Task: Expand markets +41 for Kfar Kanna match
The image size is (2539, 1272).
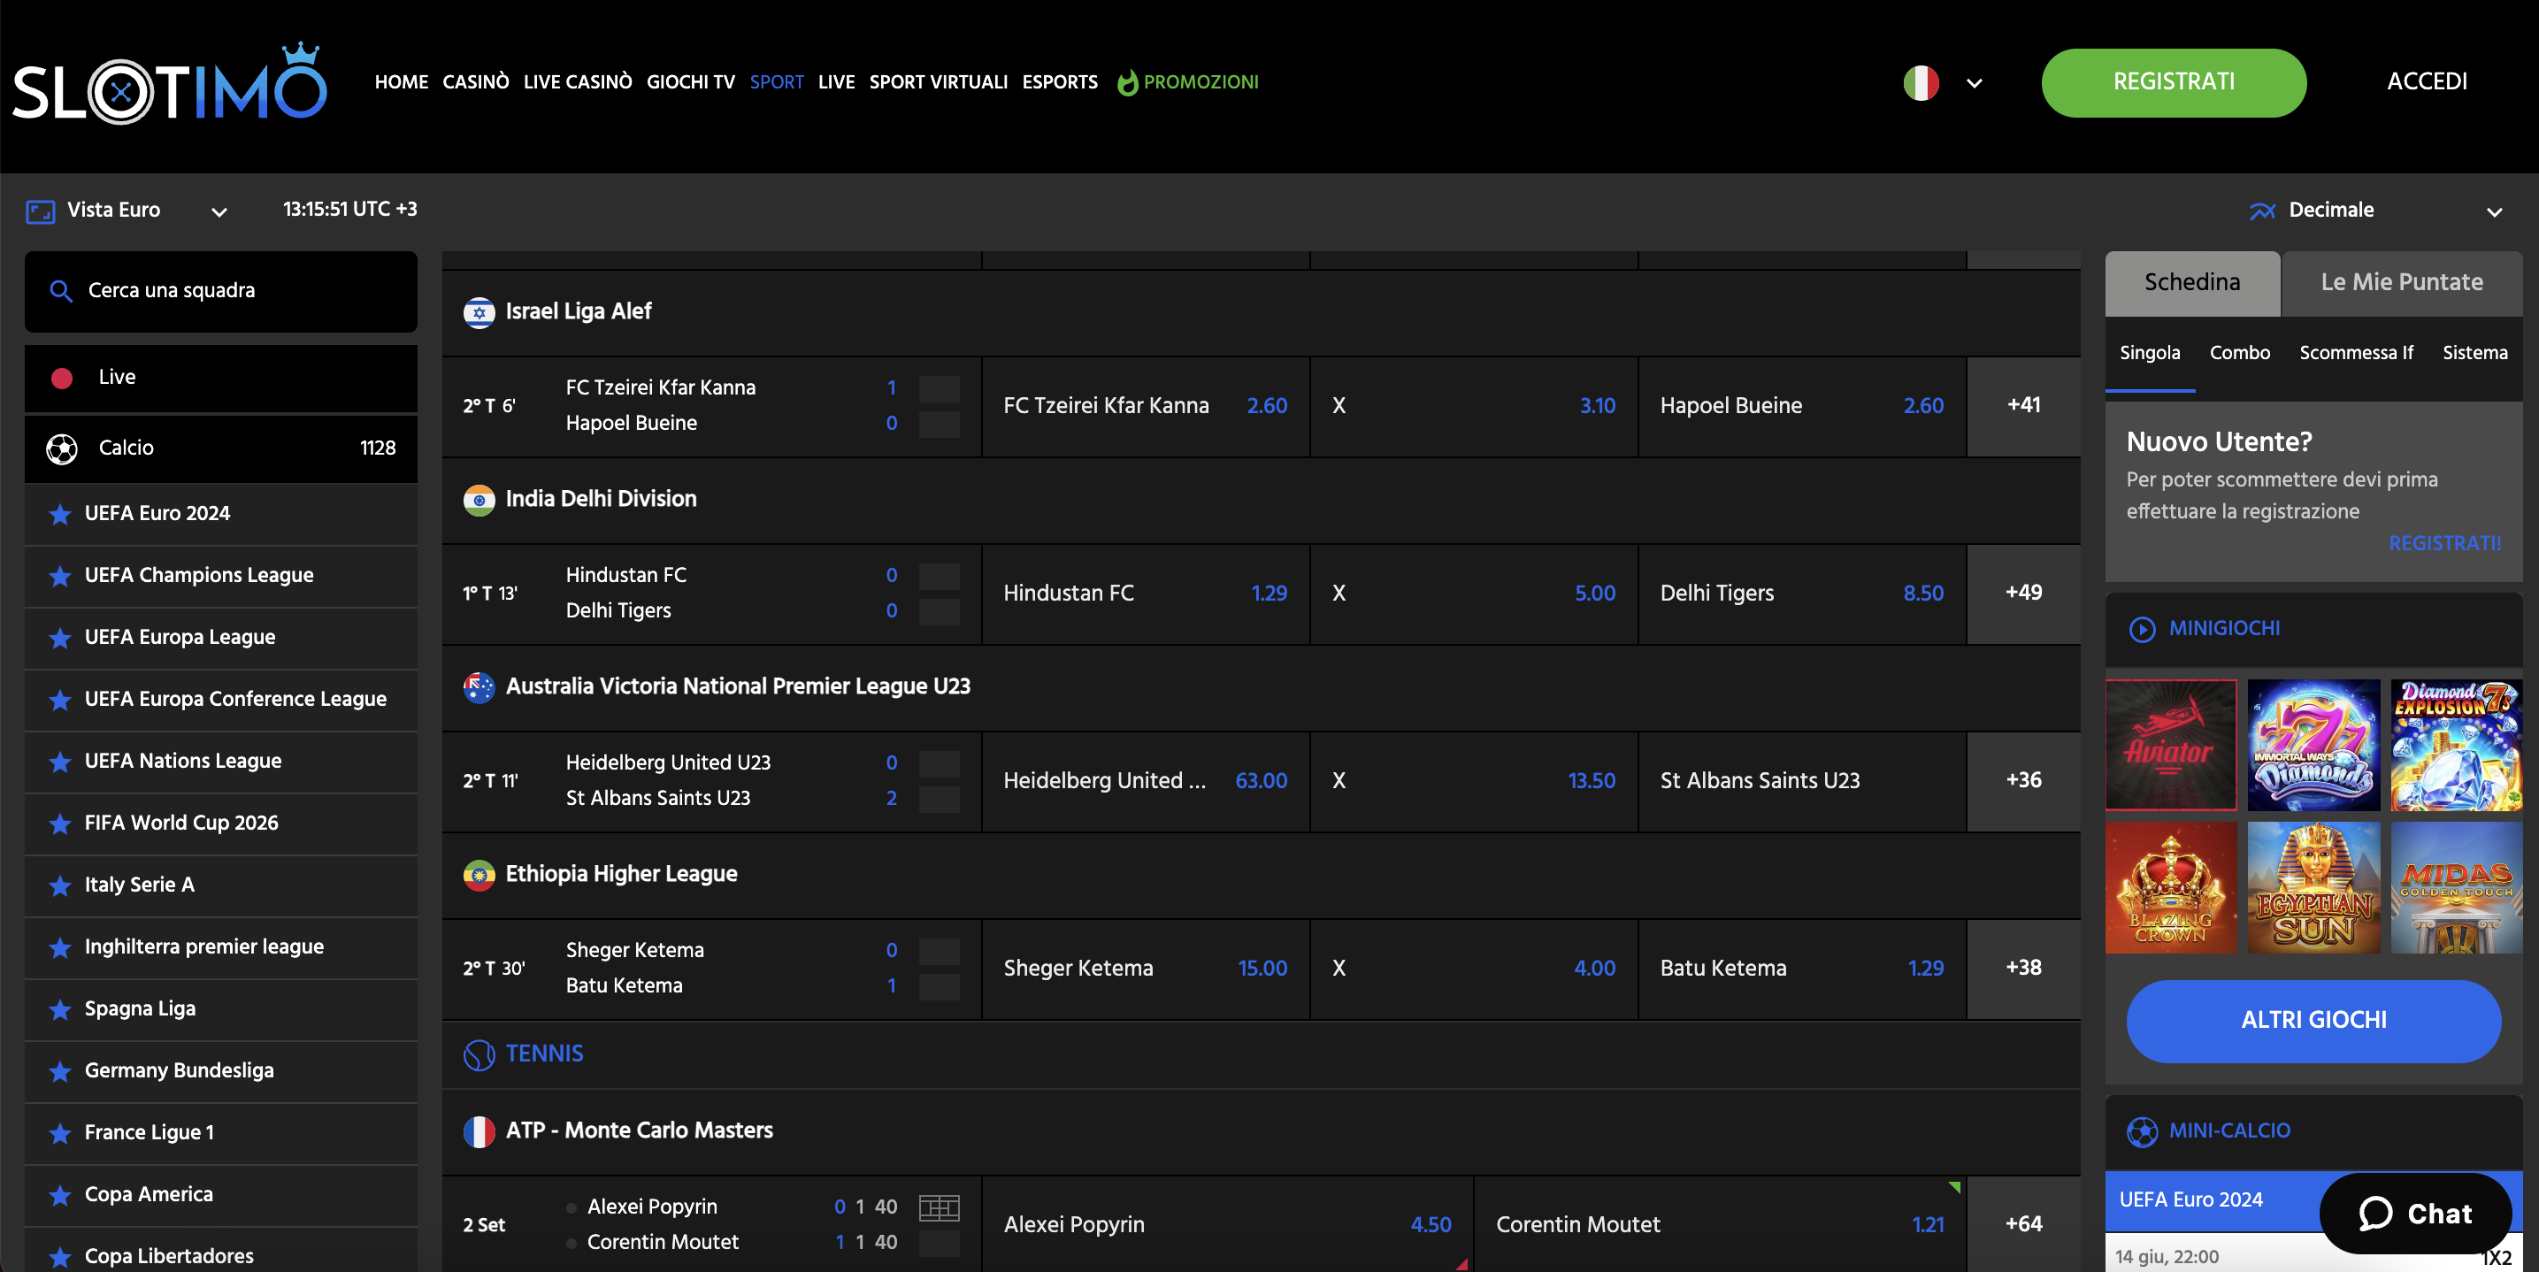Action: tap(2023, 405)
